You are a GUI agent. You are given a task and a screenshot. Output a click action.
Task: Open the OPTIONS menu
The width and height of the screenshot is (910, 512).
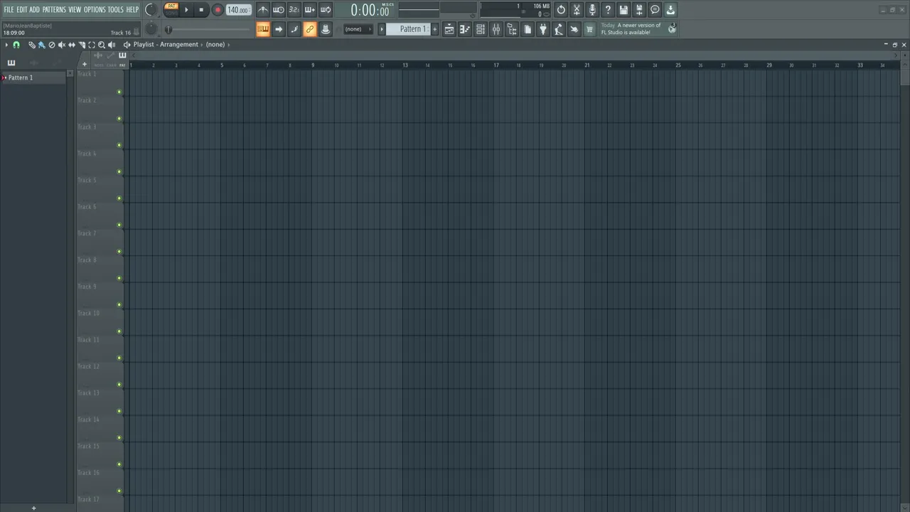coord(95,10)
